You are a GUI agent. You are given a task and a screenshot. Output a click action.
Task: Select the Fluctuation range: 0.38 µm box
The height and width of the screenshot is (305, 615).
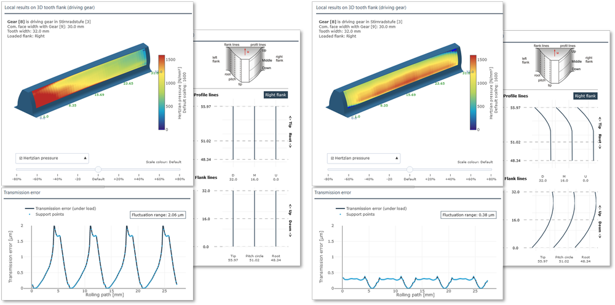(x=469, y=215)
